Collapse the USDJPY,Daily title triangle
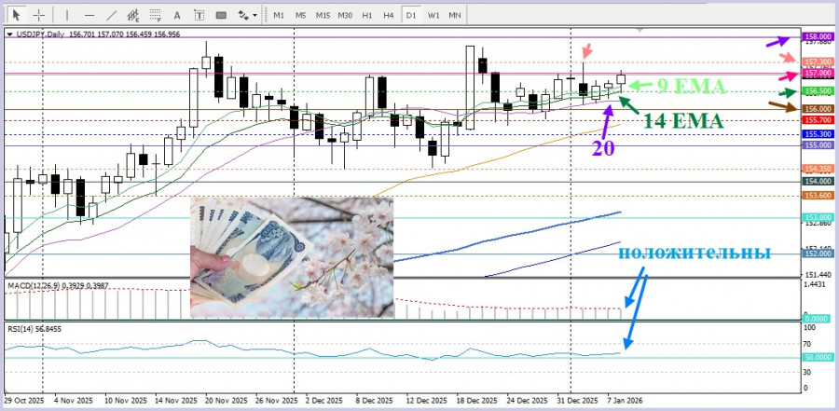The width and height of the screenshot is (839, 411). 9,34
